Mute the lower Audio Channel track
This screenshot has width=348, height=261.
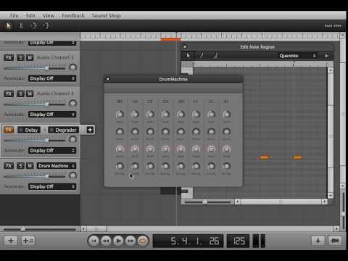click(30, 94)
